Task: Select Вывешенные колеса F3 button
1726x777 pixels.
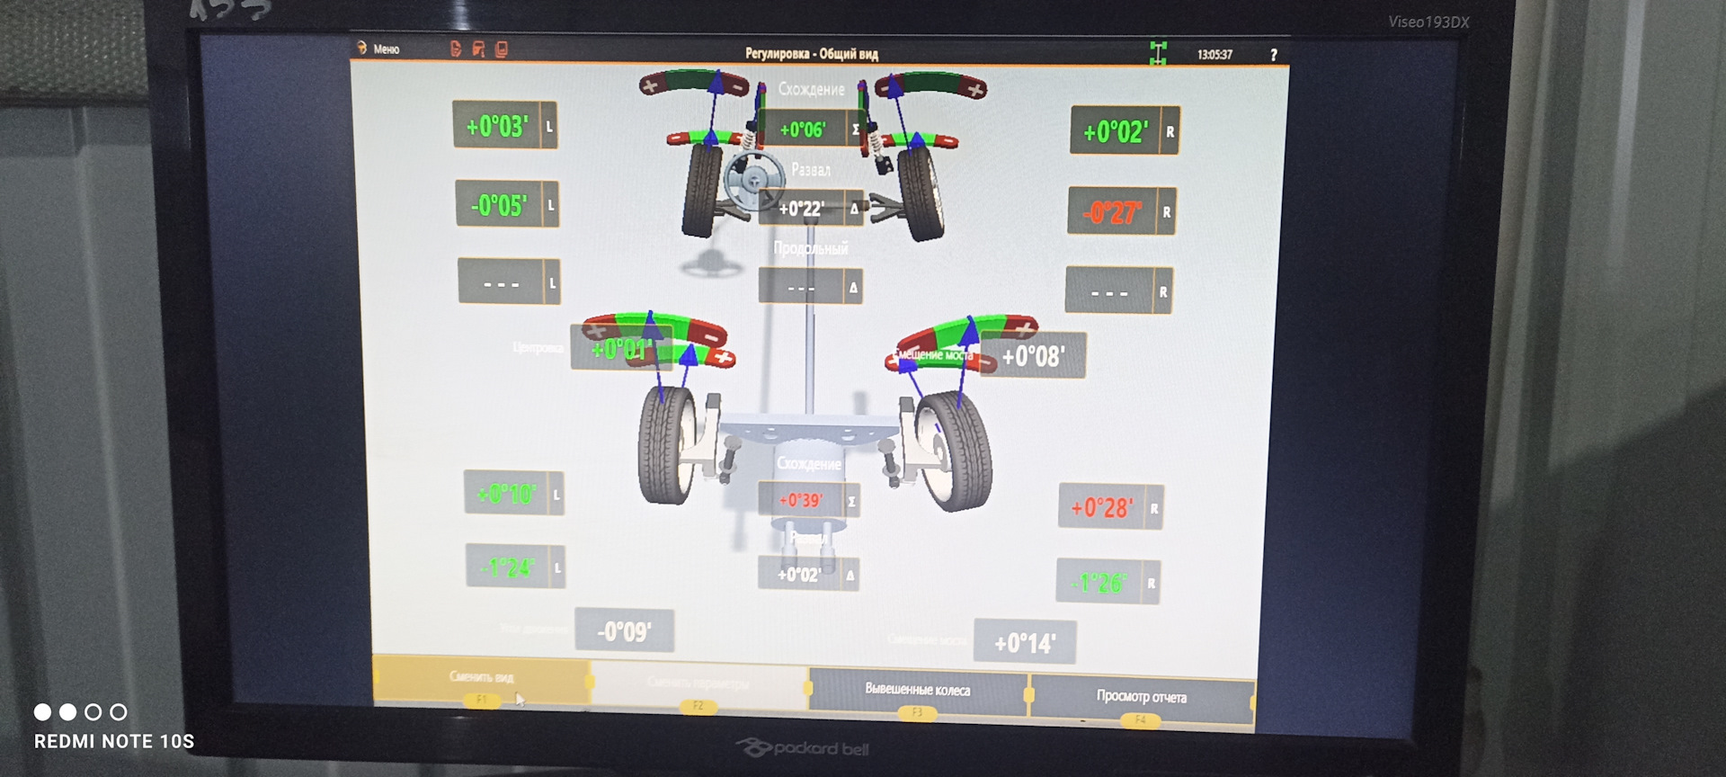Action: click(918, 692)
